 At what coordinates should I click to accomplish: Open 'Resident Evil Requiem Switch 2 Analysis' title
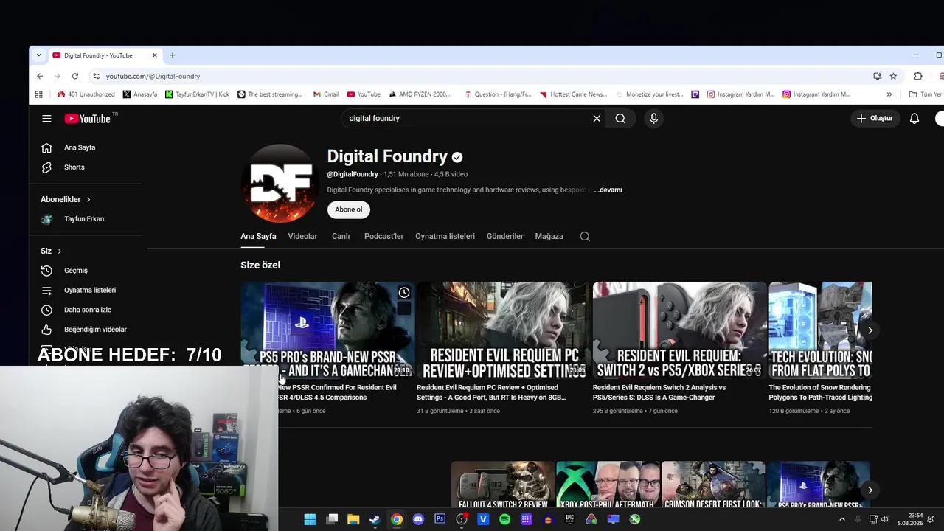point(659,392)
